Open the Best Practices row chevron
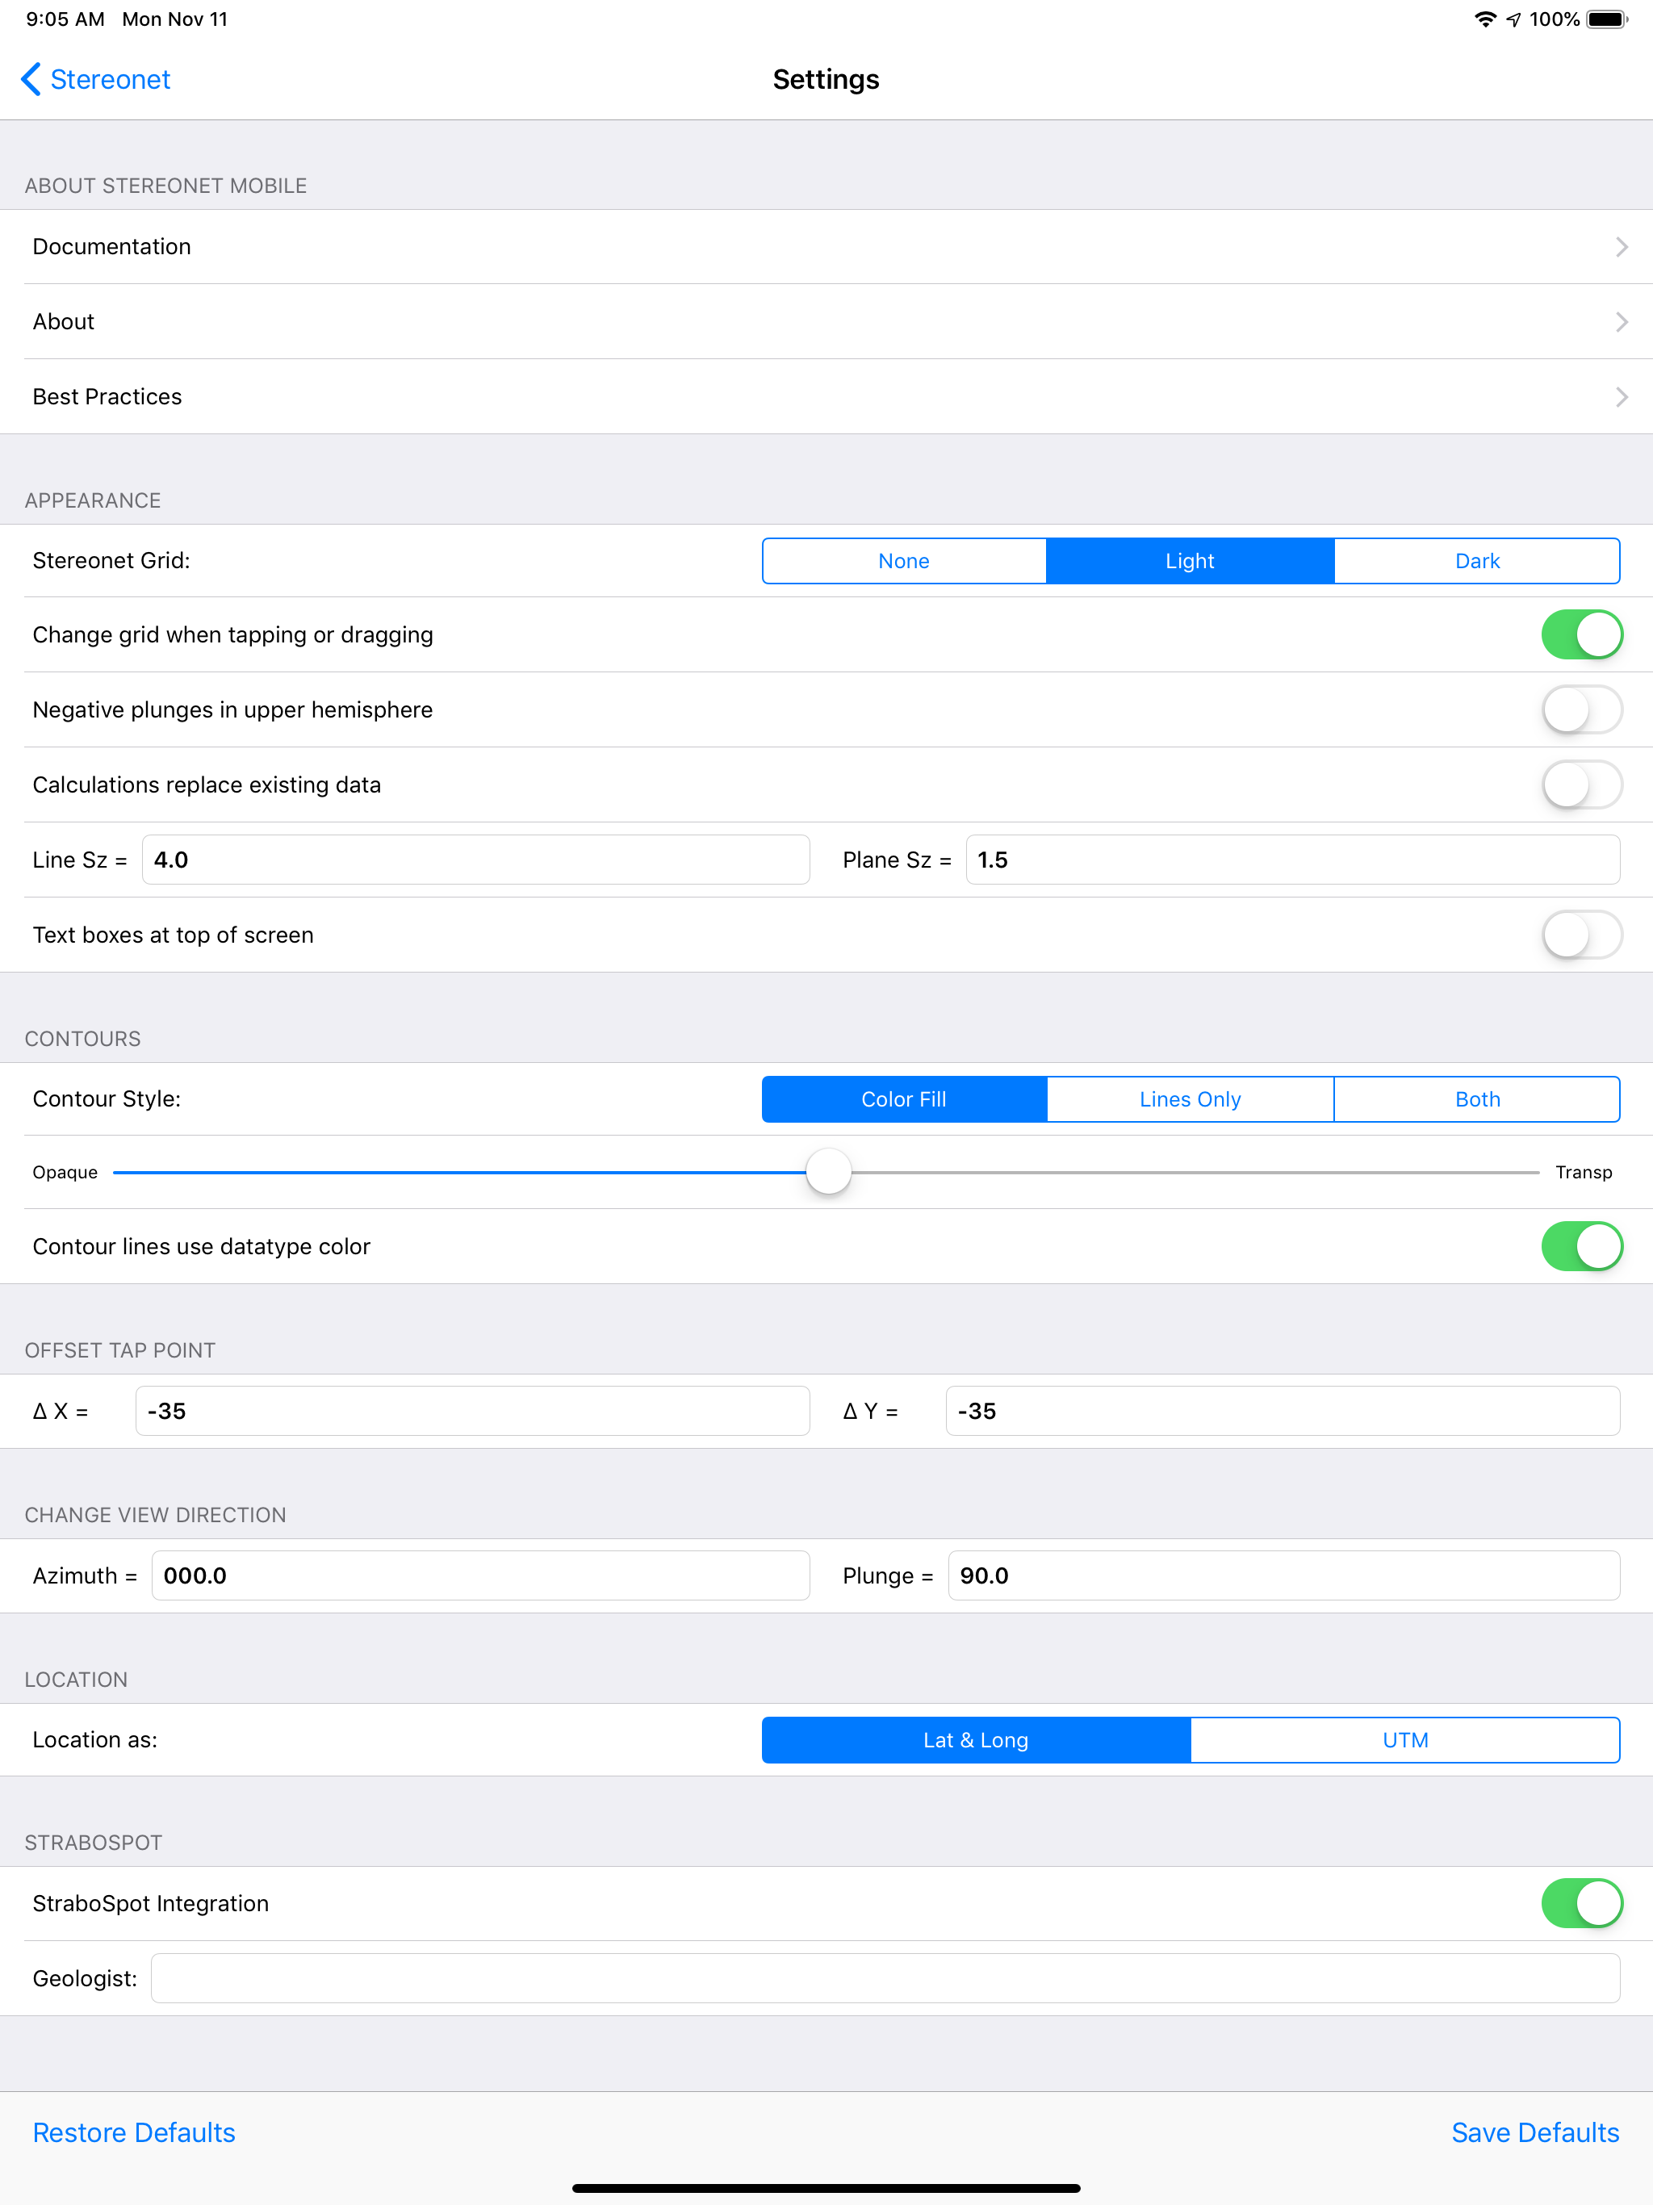 [1622, 397]
